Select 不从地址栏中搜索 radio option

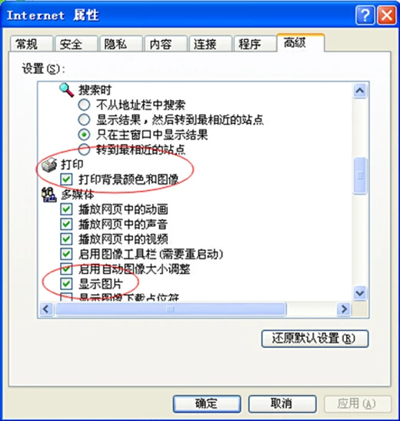(x=84, y=105)
